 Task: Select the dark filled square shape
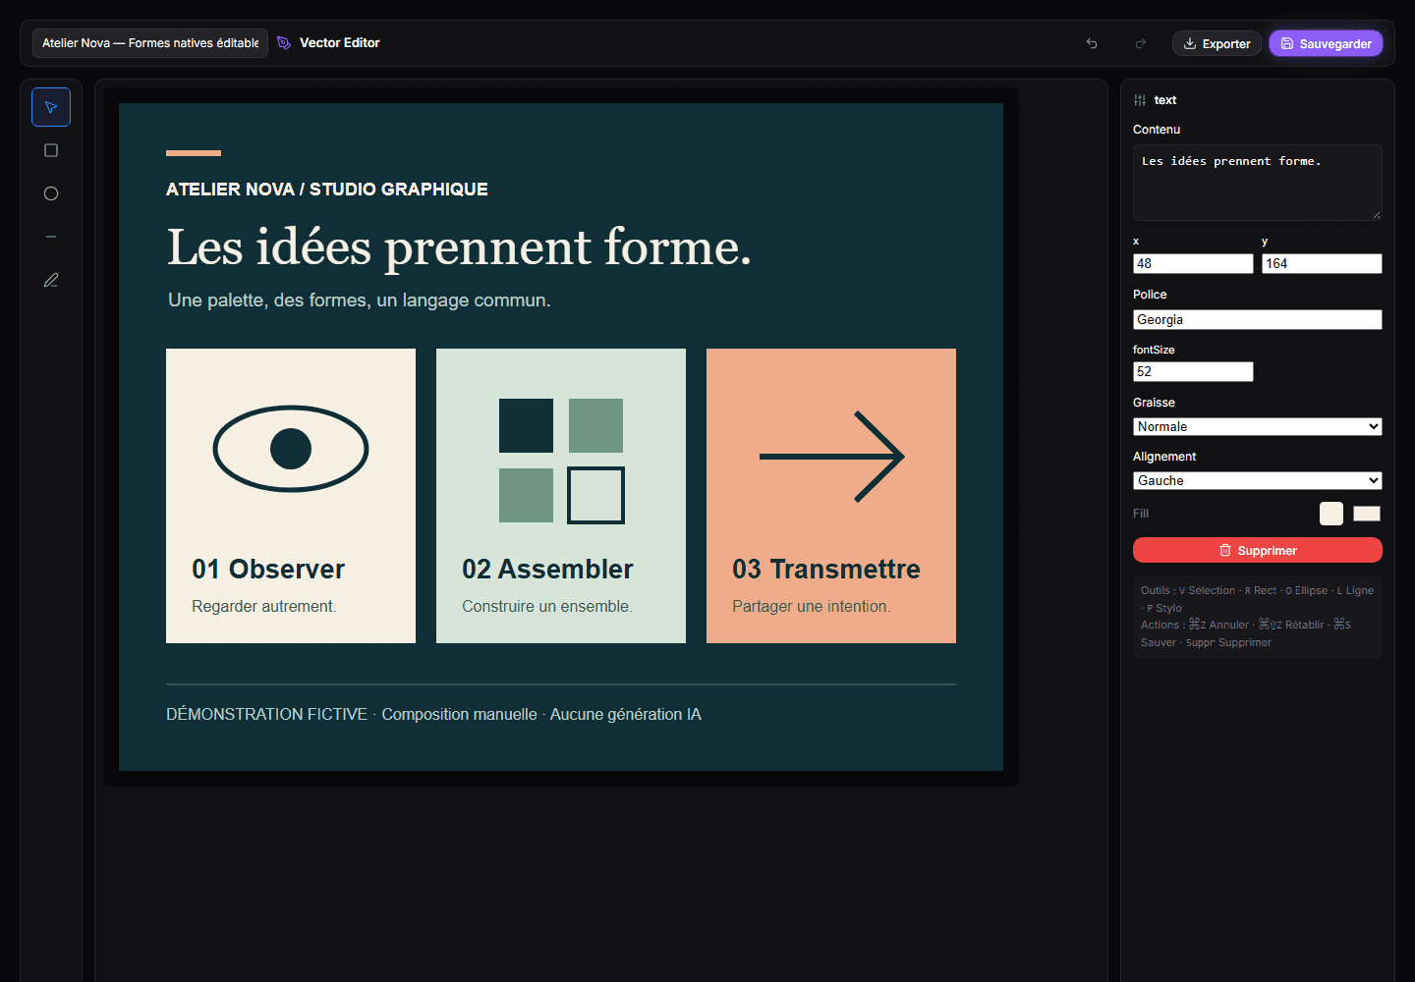[526, 425]
